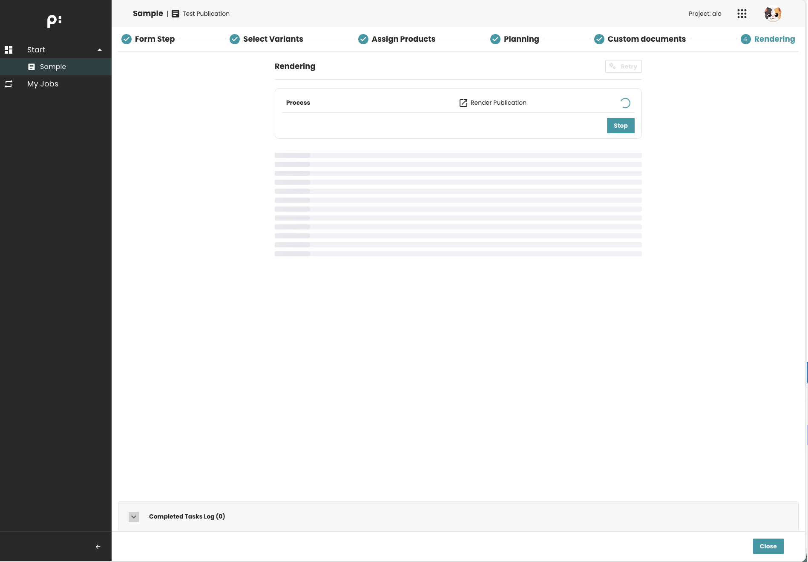Open the Custom documents step

(x=646, y=39)
